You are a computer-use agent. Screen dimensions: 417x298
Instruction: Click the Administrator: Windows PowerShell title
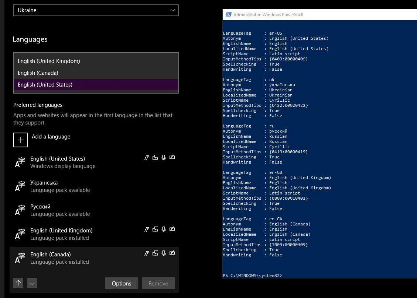coord(268,15)
